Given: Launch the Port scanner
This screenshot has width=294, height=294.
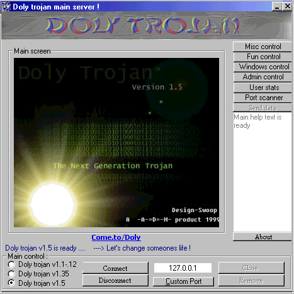Looking at the screenshot, I should [263, 98].
